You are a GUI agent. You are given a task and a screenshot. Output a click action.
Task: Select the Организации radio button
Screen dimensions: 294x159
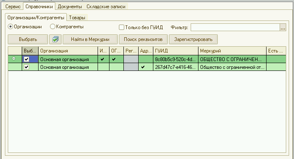click(x=10, y=27)
